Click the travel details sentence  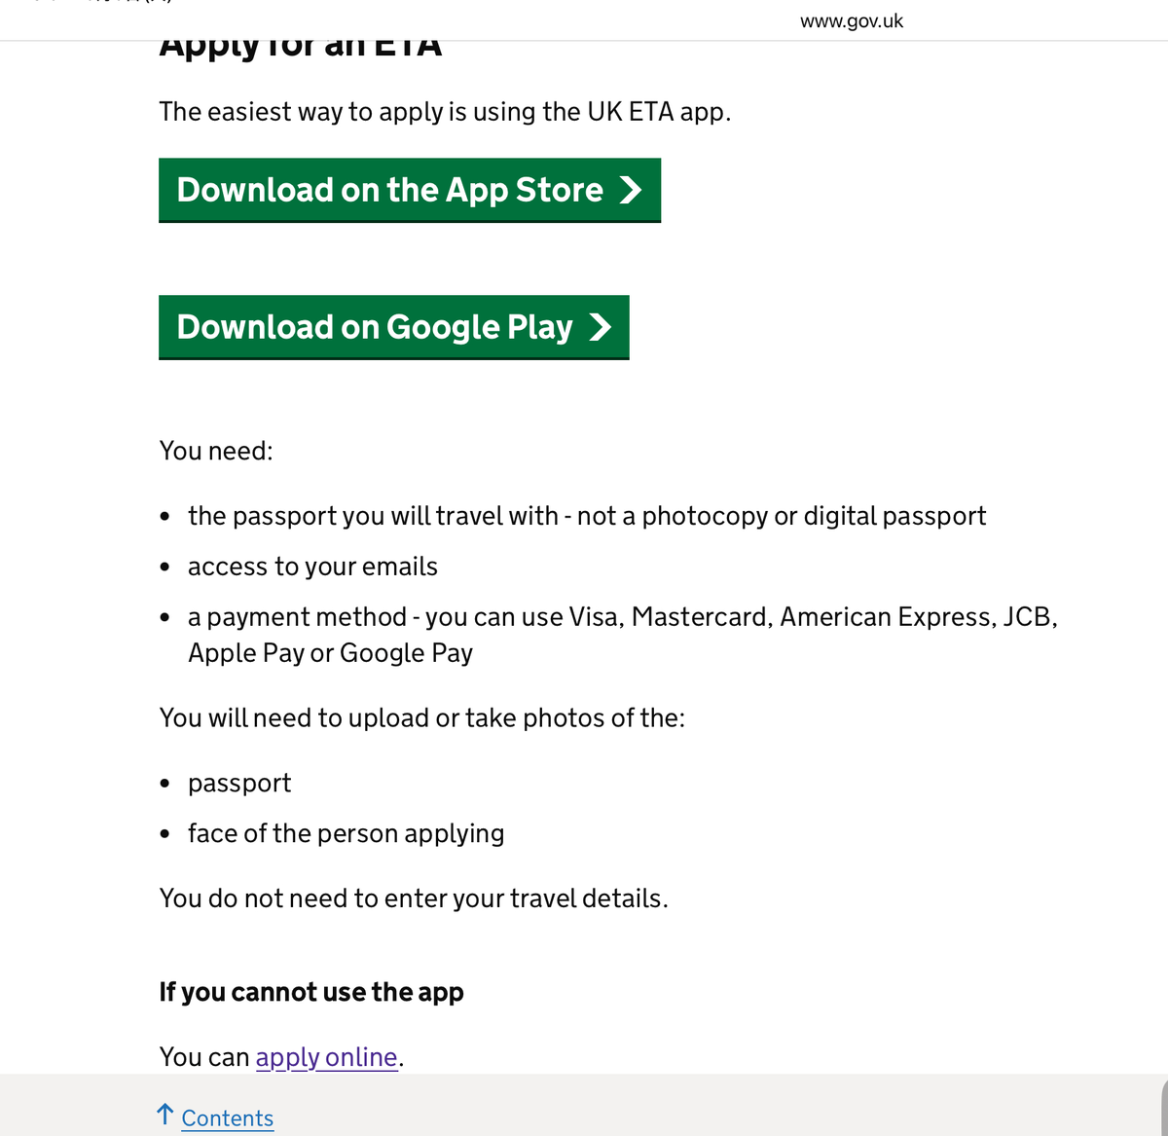click(x=414, y=898)
